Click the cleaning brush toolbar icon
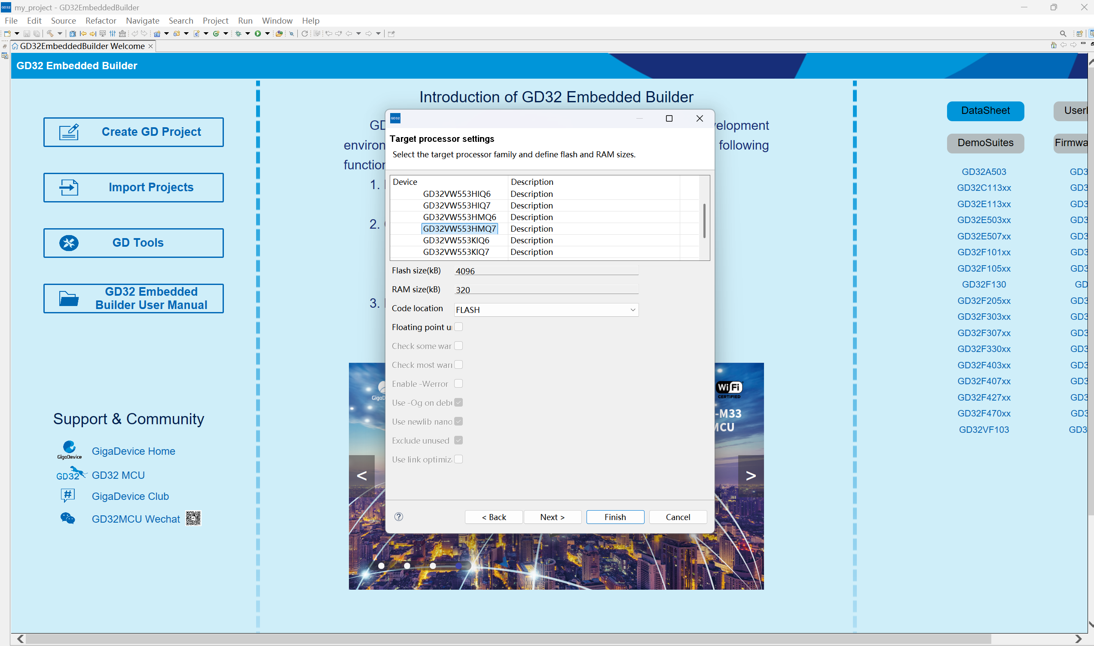 122,34
